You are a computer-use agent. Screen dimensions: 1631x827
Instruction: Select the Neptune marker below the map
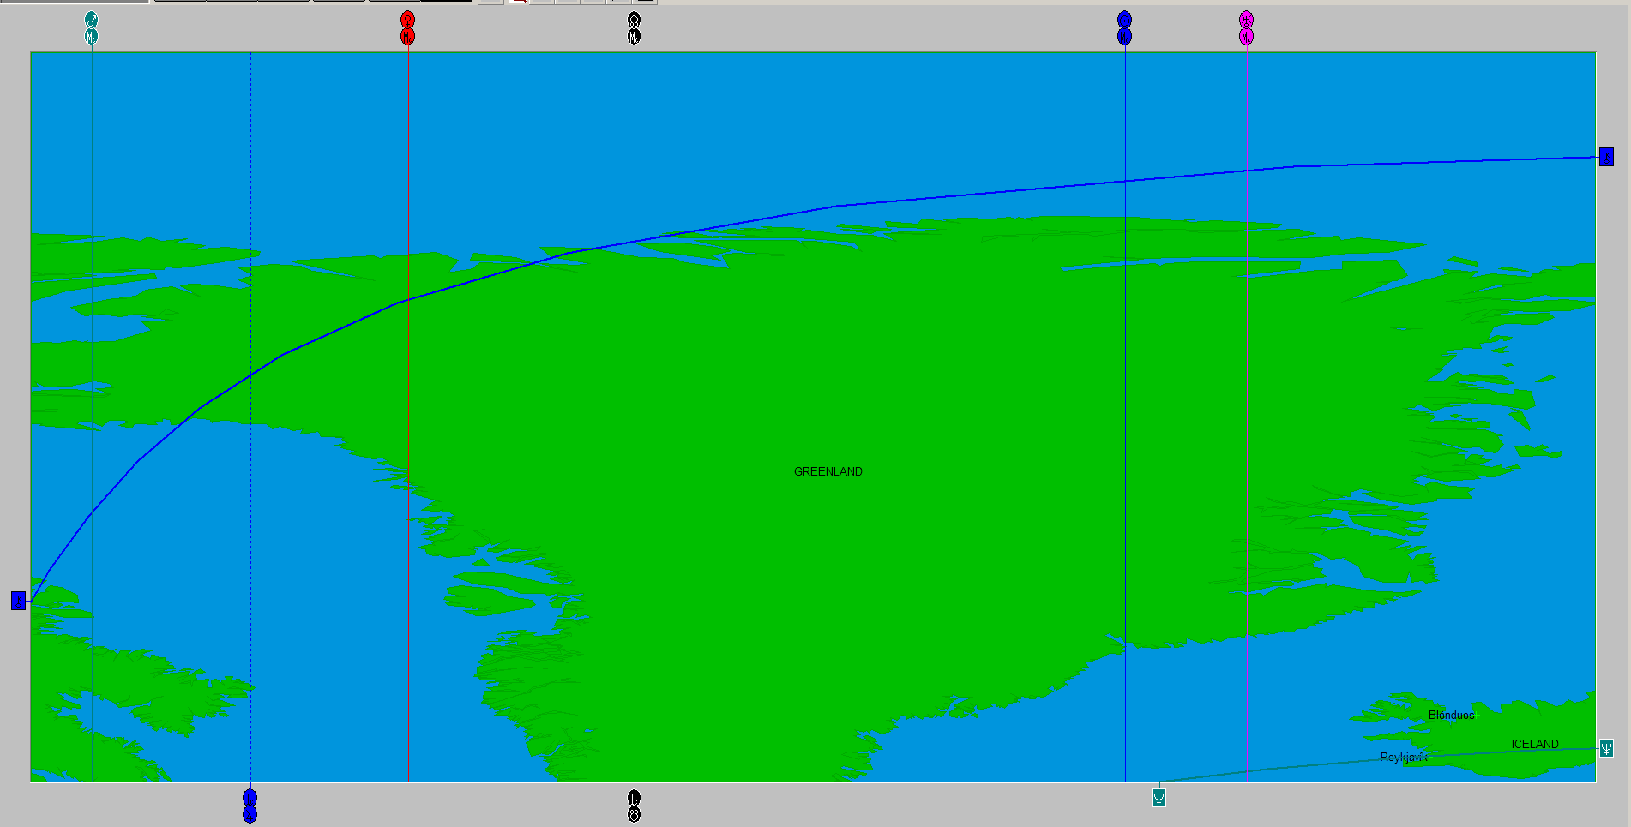[1159, 798]
